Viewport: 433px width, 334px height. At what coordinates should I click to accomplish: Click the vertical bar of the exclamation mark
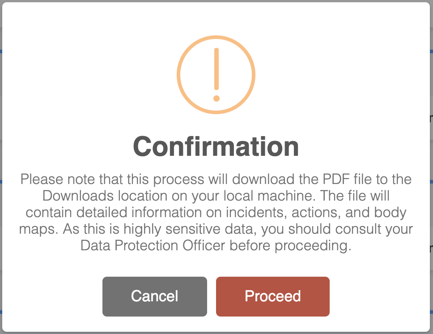point(216,69)
